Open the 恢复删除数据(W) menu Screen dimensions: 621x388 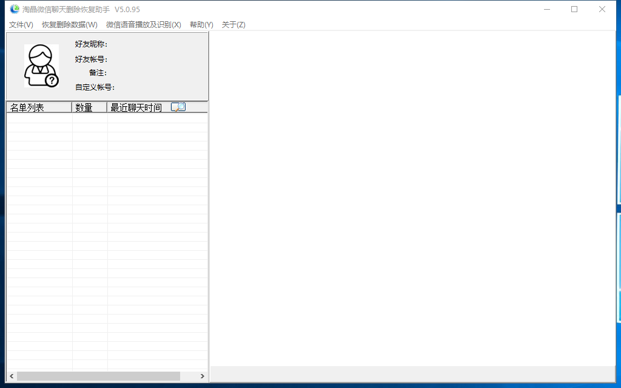70,25
